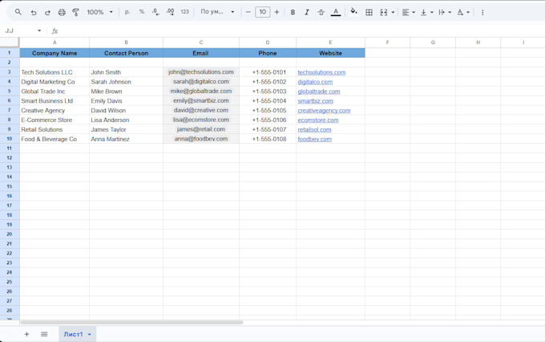Format as currency (р.)
The height and width of the screenshot is (342, 545).
point(127,12)
